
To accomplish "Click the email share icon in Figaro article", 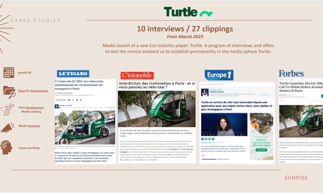I will (x=69, y=100).
